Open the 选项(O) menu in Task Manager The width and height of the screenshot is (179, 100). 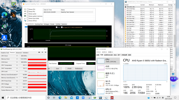click(x=104, y=52)
